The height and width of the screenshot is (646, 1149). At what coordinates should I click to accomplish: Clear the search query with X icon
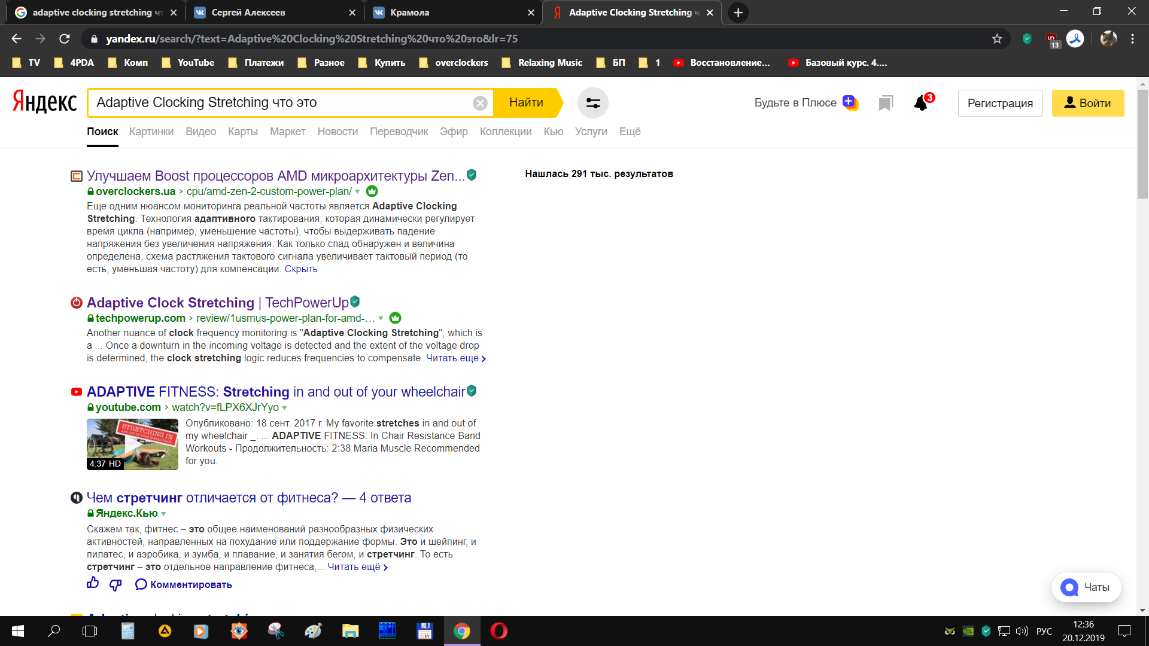pos(480,103)
